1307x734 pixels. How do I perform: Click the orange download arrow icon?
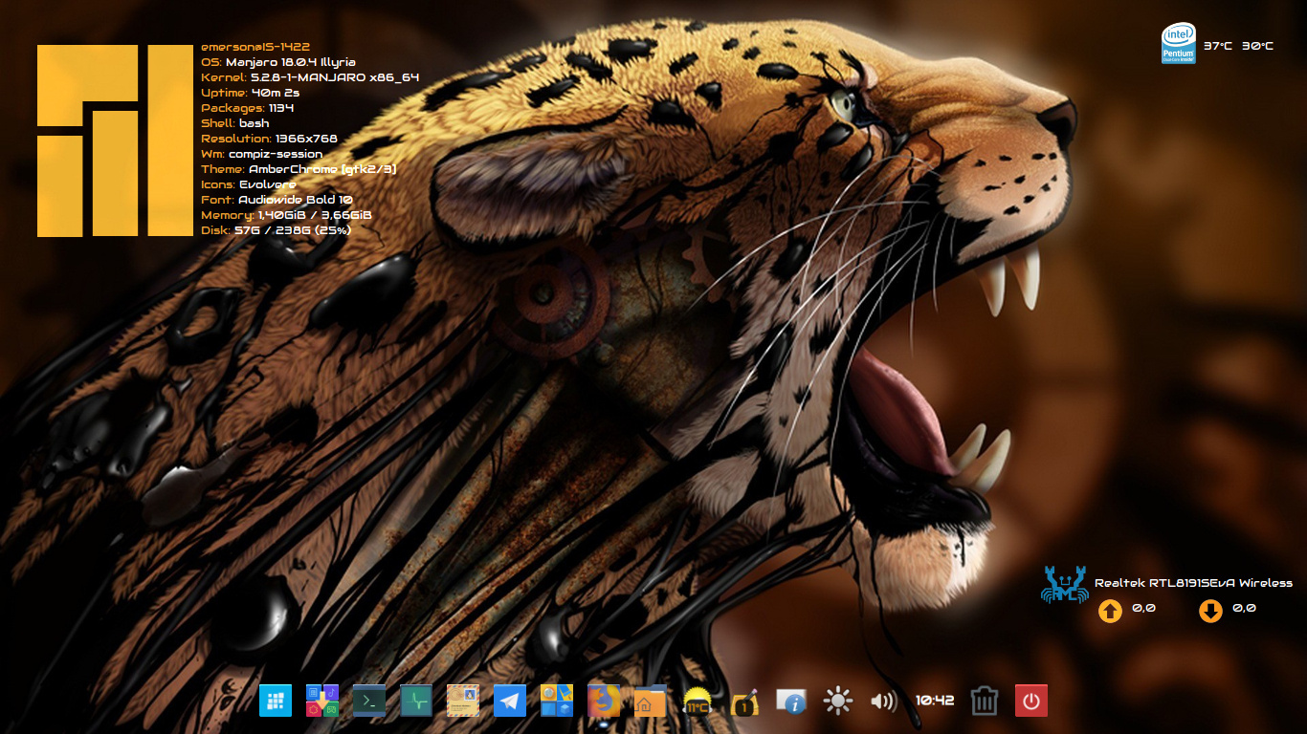click(x=1210, y=611)
